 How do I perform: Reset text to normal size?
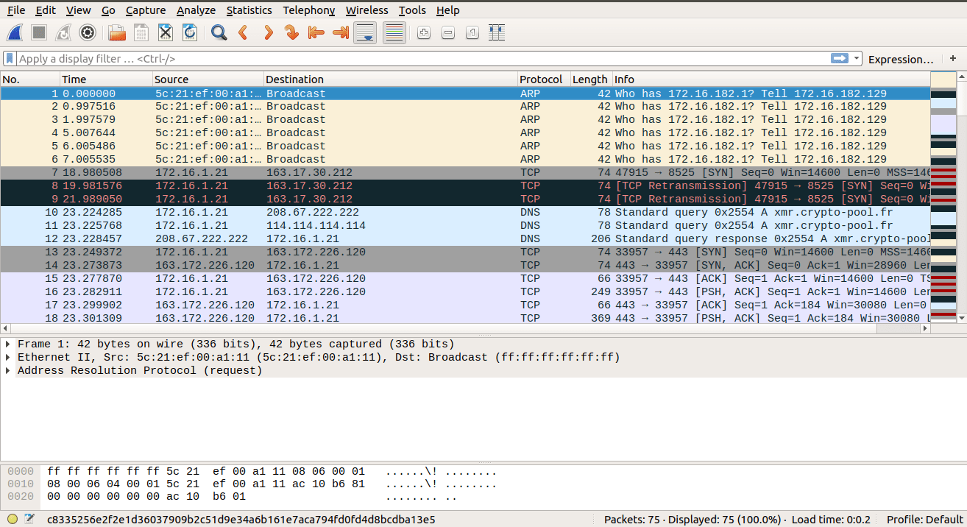coord(472,32)
